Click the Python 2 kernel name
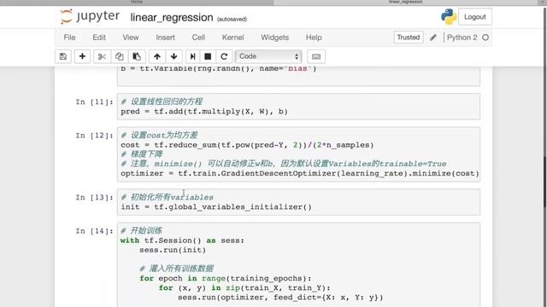547x307 pixels. tap(462, 38)
